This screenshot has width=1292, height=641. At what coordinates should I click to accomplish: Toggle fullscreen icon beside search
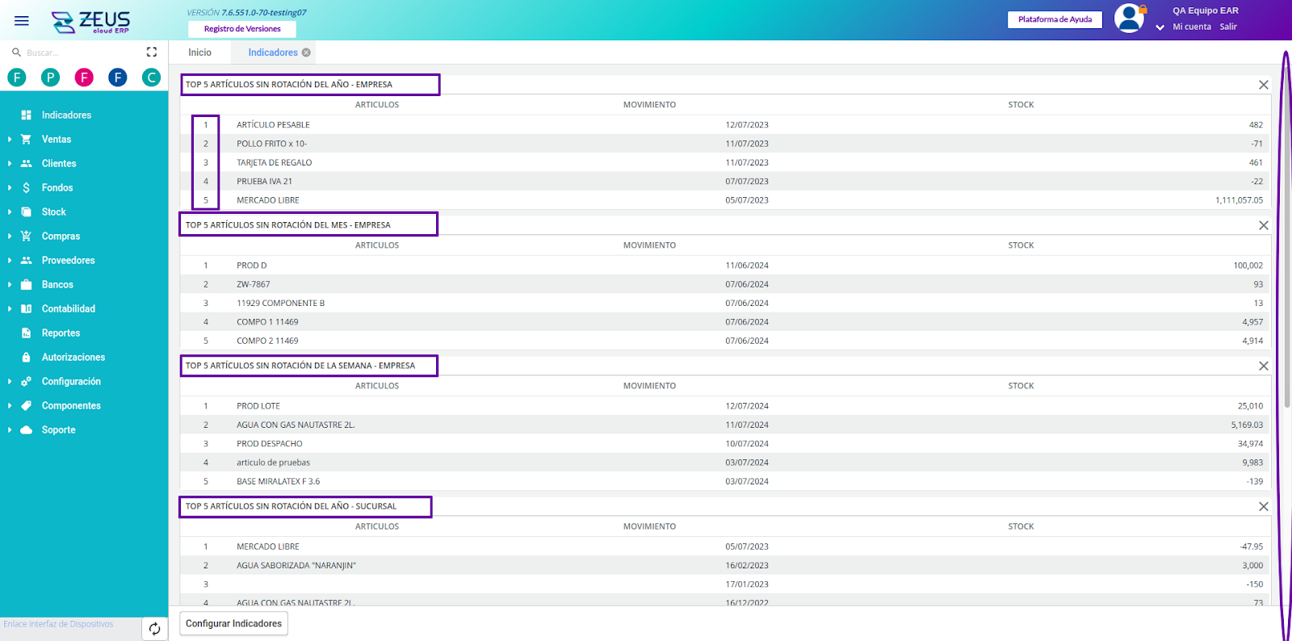pos(152,52)
